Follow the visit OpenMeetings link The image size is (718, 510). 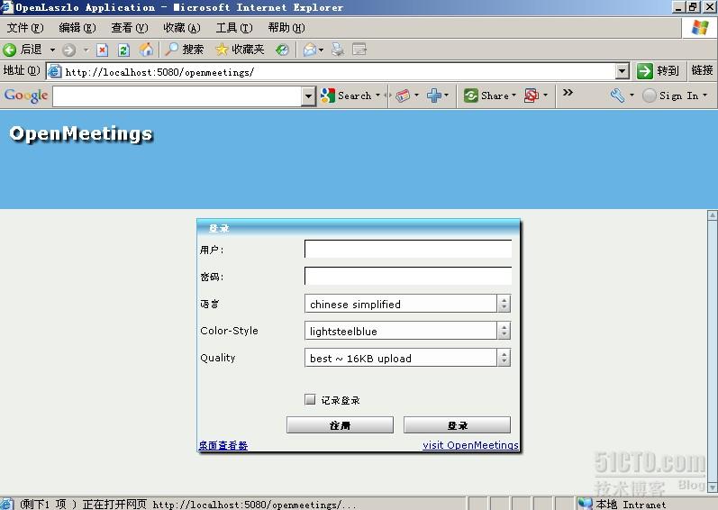click(x=470, y=445)
